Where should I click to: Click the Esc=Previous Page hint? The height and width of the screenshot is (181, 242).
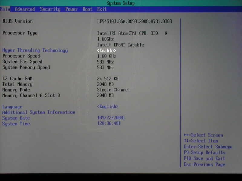[x=204, y=164]
